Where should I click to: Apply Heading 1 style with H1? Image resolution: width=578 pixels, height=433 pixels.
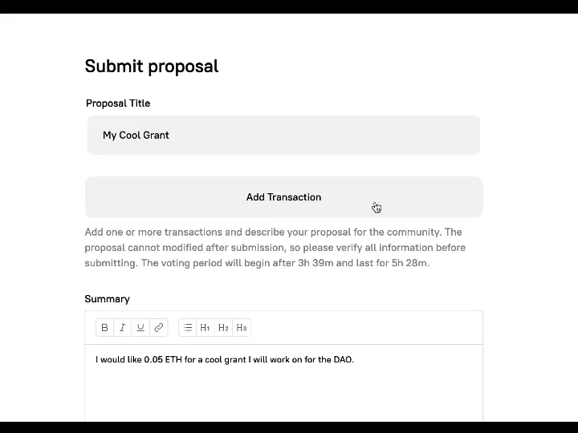click(x=206, y=327)
